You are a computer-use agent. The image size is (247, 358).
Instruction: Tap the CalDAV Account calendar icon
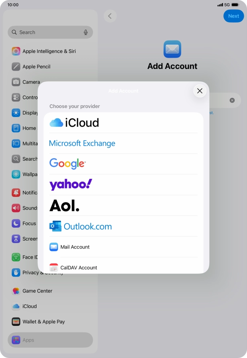(54, 267)
